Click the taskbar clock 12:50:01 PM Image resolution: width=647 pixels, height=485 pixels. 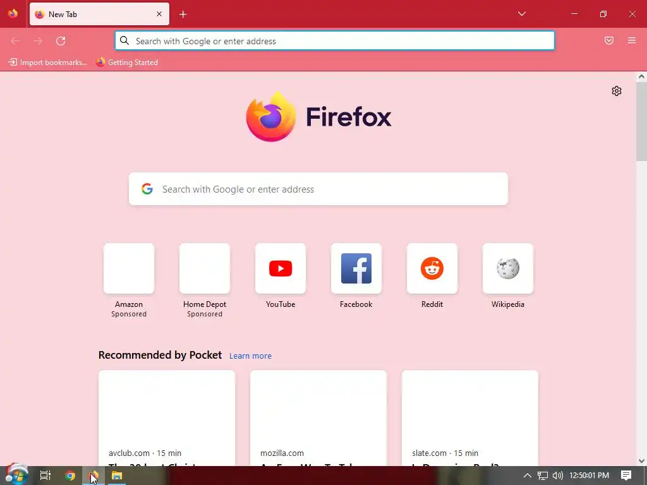[590, 476]
